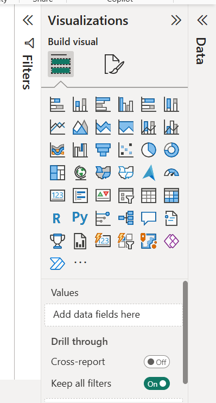Screen dimensions: 216x403
Task: Click the Values add data fields box
Action: point(113,315)
